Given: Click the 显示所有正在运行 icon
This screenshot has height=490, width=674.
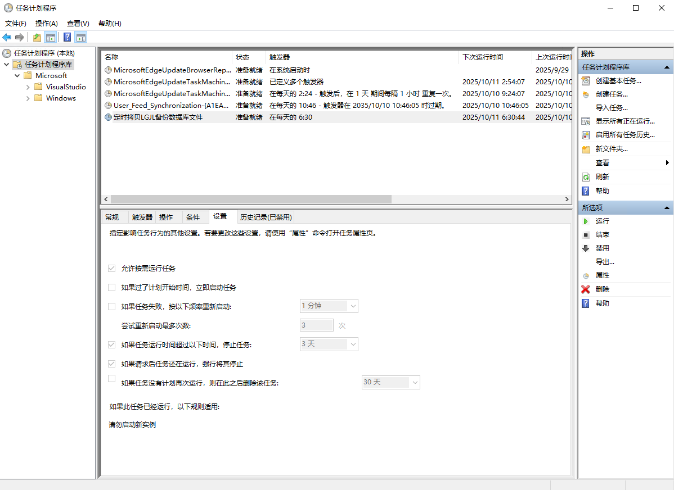Looking at the screenshot, I should coord(586,121).
